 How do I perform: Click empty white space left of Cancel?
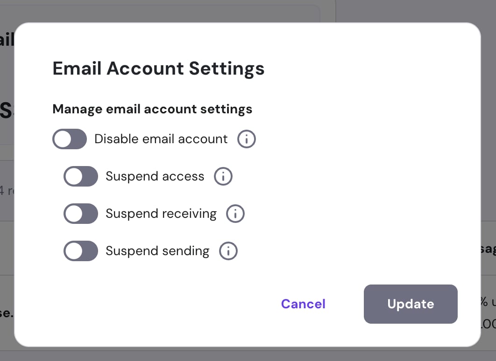point(163,304)
